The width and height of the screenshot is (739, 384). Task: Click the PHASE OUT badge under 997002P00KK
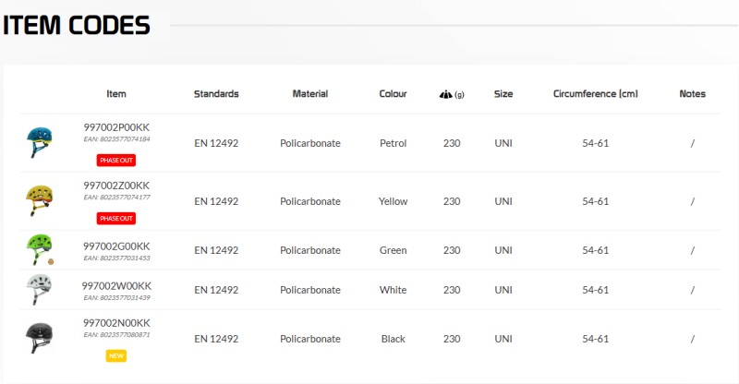click(x=116, y=161)
